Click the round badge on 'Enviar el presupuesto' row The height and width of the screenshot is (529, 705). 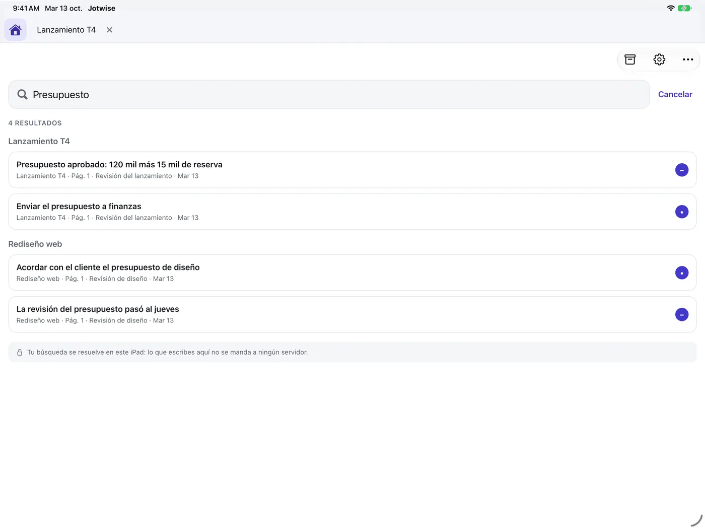pos(681,212)
